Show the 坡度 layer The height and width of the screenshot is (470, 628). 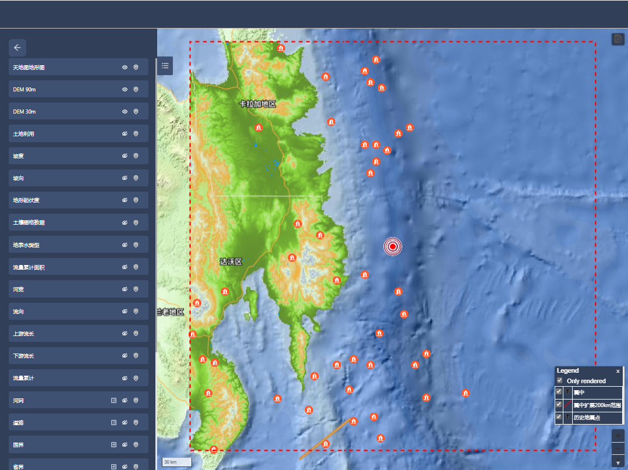(x=125, y=156)
